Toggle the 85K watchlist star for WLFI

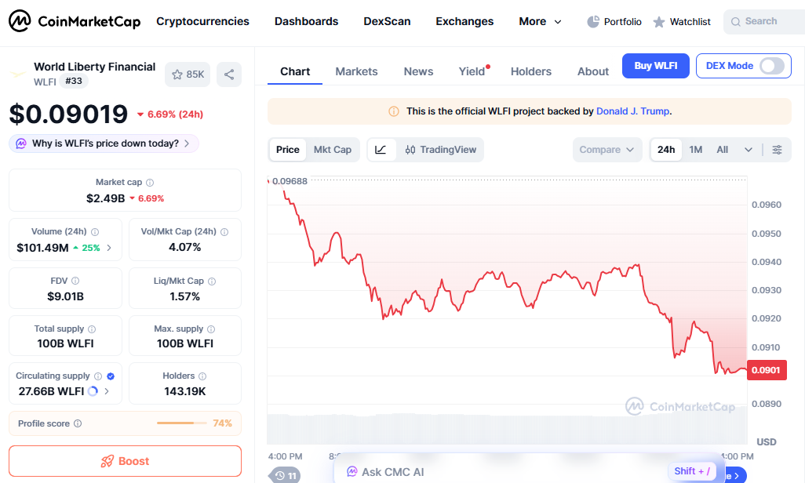(187, 74)
